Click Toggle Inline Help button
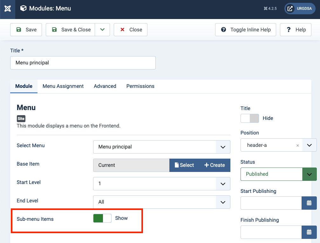320x243 pixels. click(x=246, y=30)
